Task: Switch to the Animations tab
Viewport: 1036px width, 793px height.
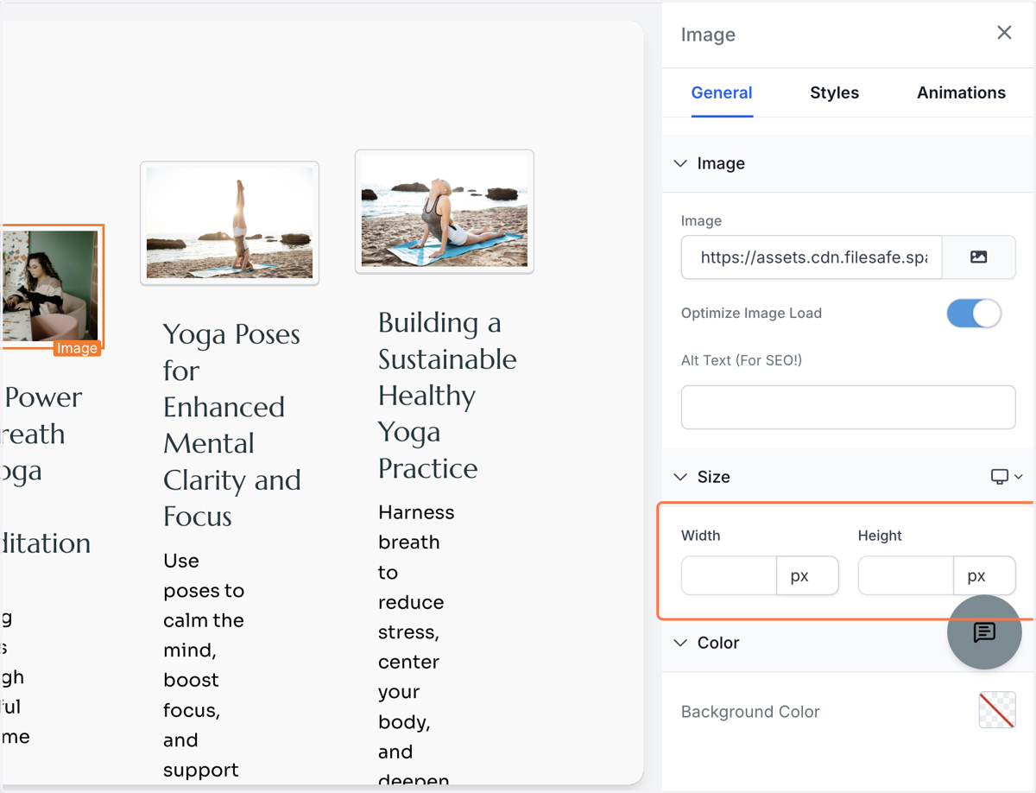Action: (x=961, y=92)
